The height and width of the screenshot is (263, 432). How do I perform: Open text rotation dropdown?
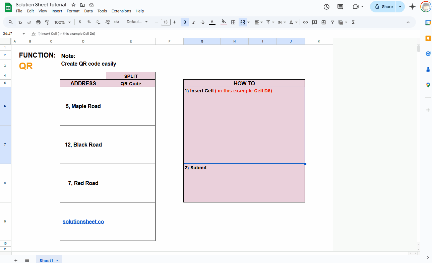point(293,22)
